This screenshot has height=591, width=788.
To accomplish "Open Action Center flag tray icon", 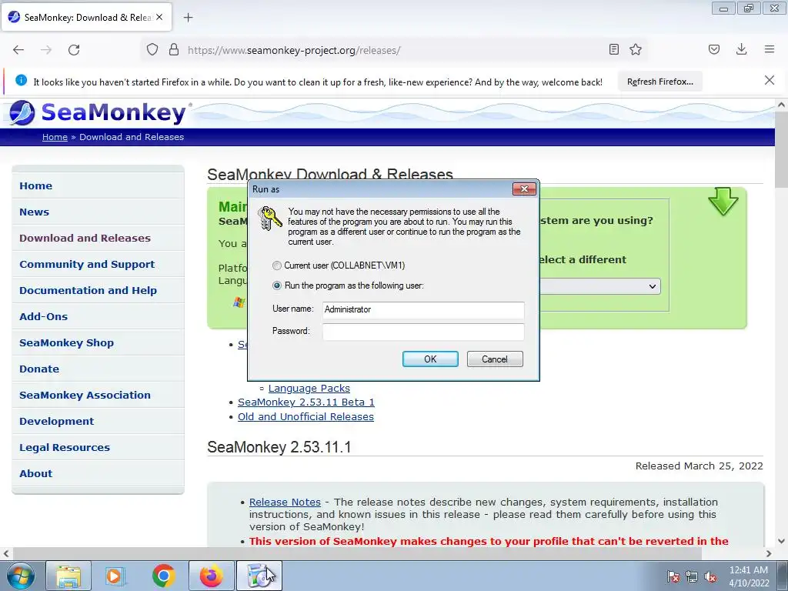I will 673,577.
